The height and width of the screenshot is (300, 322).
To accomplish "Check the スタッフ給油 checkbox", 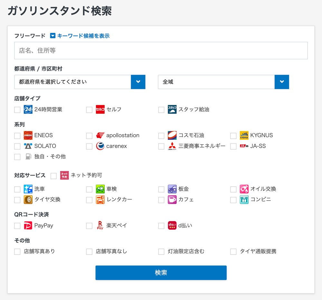I will (161, 110).
